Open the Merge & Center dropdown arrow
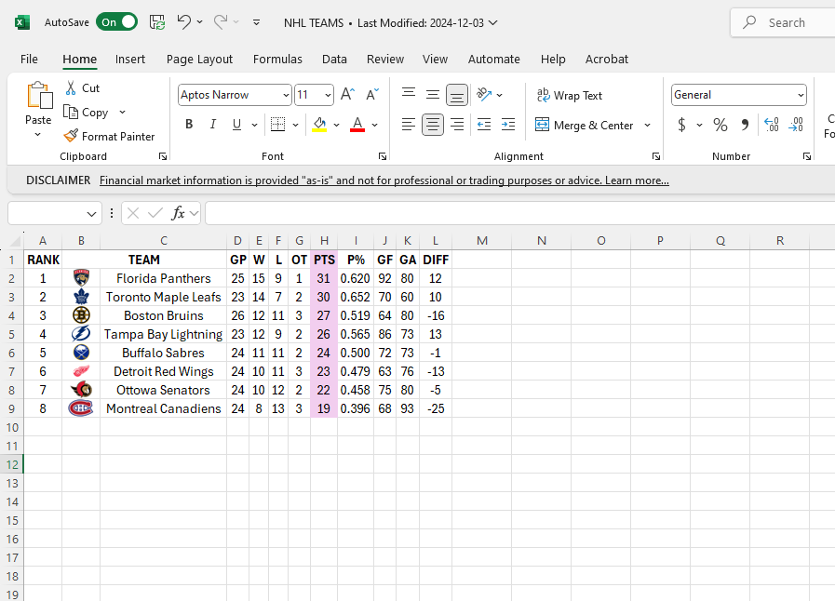The image size is (835, 601). 647,125
